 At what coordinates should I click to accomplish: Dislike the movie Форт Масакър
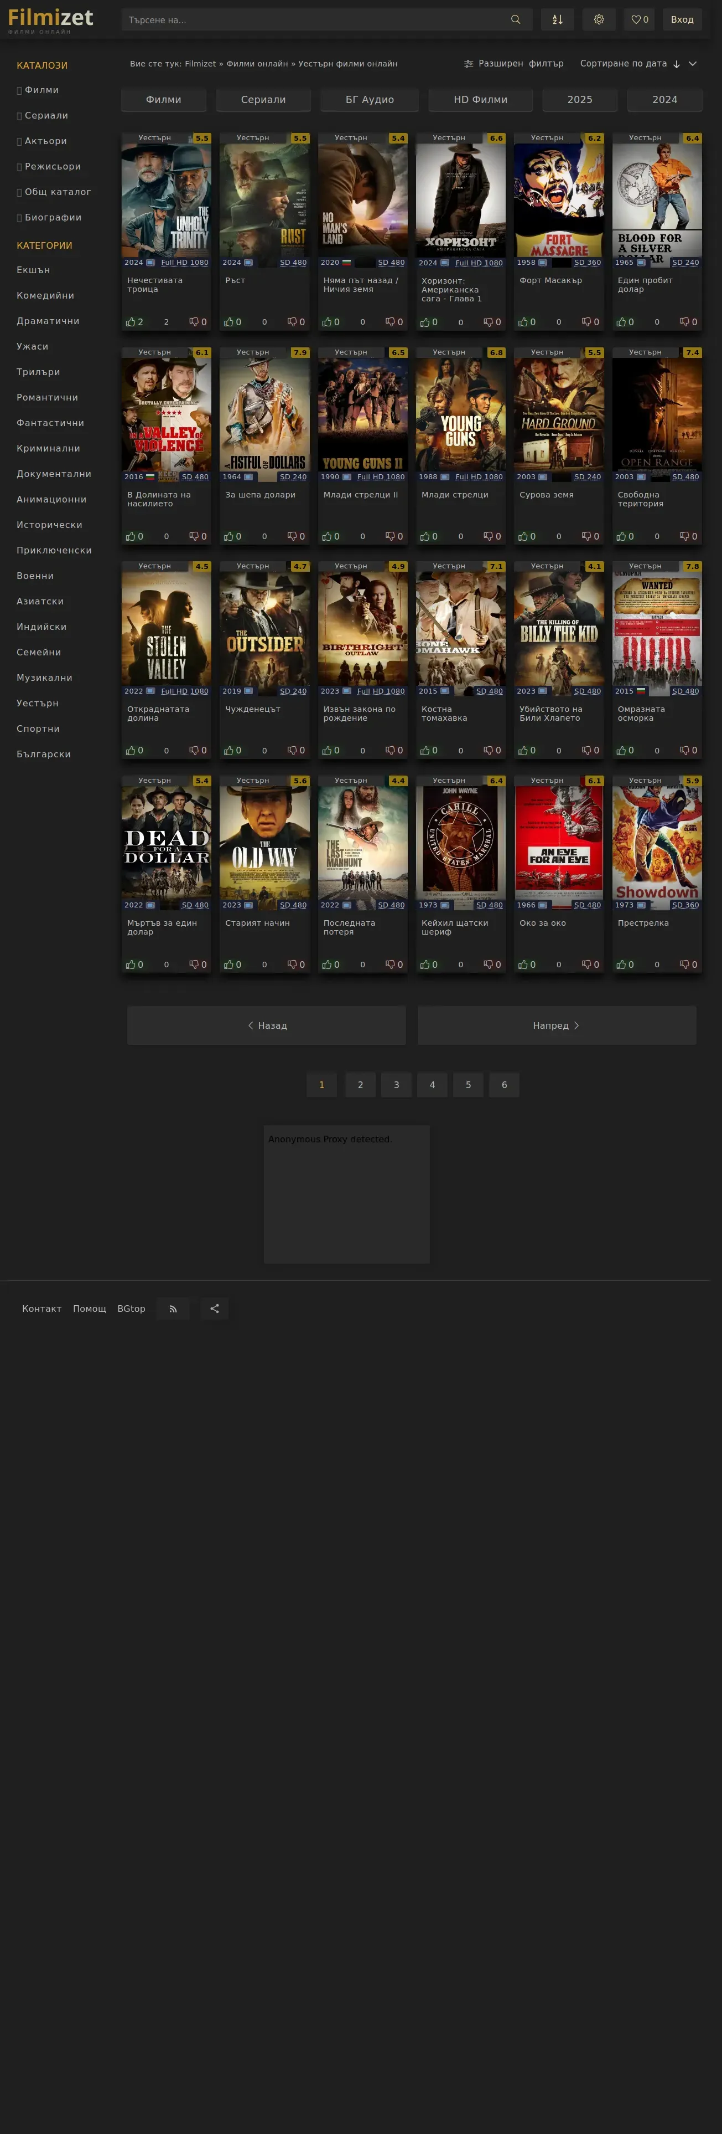point(590,322)
